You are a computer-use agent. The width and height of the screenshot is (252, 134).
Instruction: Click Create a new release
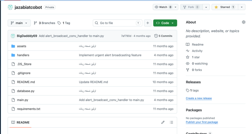coord(199,98)
